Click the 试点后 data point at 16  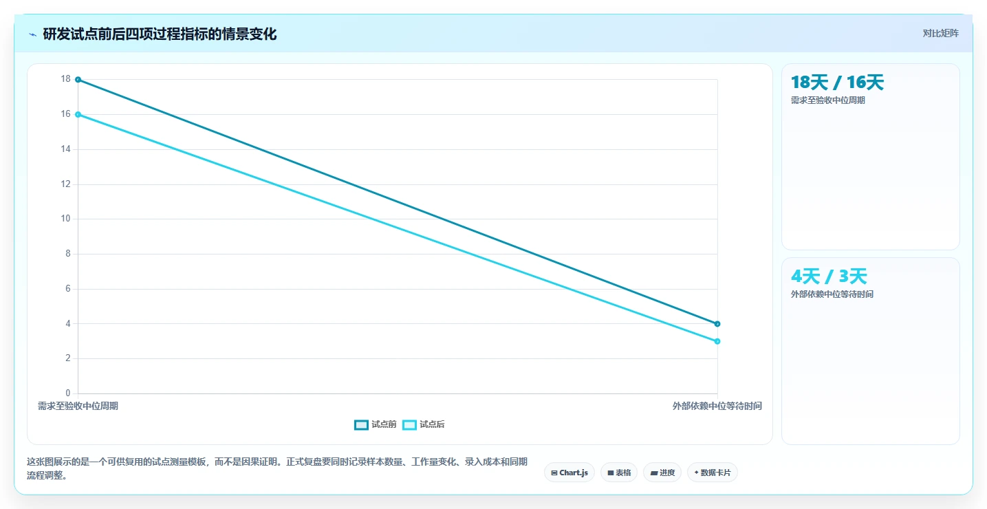point(78,114)
